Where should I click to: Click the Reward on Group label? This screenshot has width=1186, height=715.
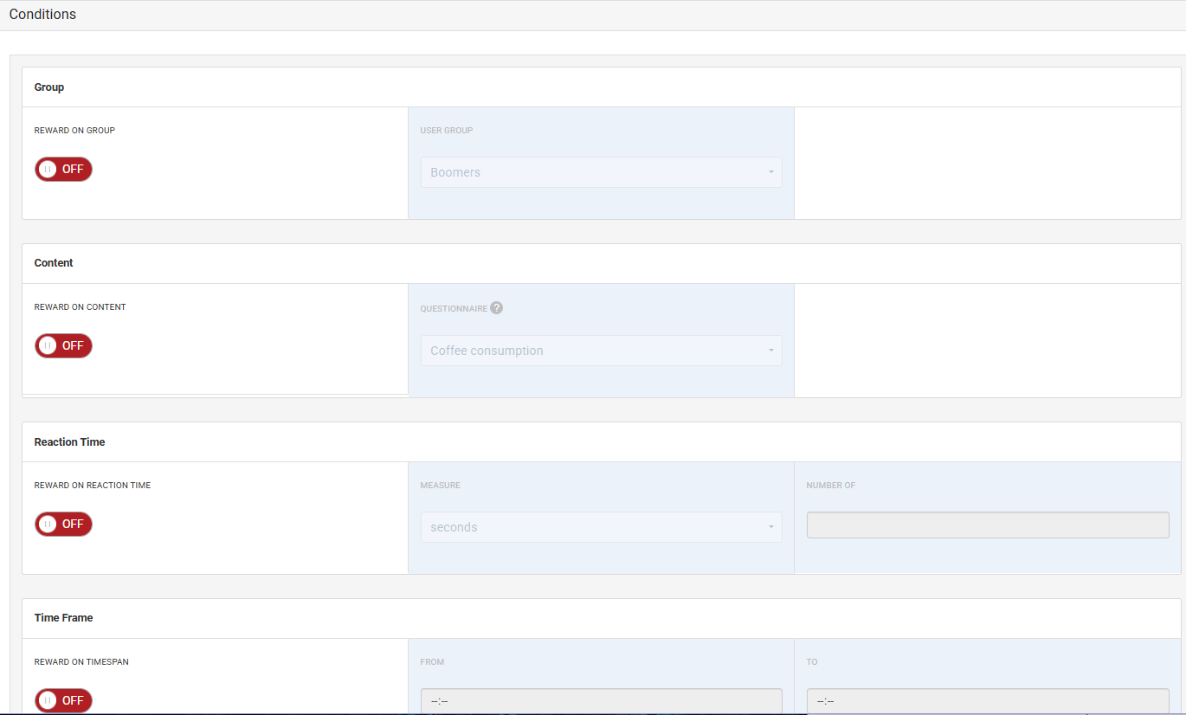click(x=74, y=131)
